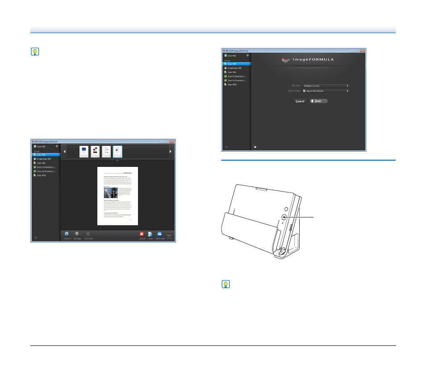Select E-mail Color PDF job in preview window
This screenshot has height=366, width=426.
46,159
